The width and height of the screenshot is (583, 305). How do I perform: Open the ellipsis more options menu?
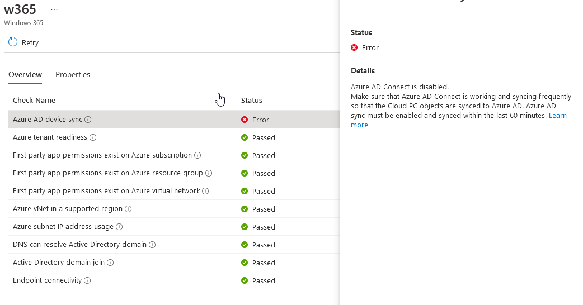click(54, 10)
